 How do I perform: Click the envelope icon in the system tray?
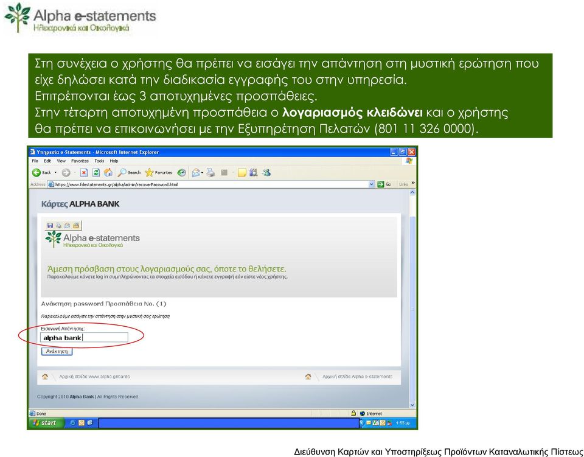click(369, 423)
